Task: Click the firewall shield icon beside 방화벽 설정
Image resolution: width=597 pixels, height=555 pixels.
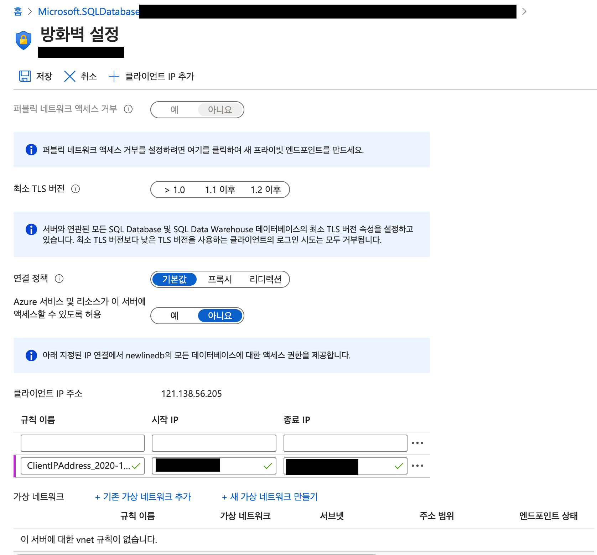Action: pyautogui.click(x=24, y=40)
